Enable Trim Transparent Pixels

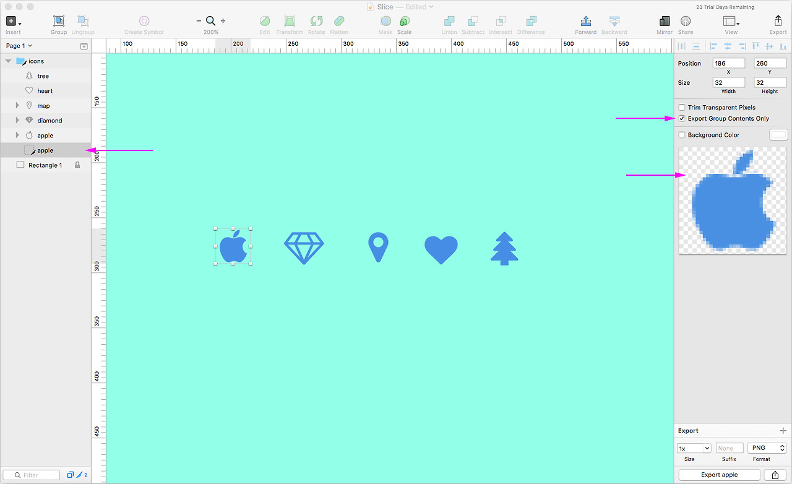[682, 108]
